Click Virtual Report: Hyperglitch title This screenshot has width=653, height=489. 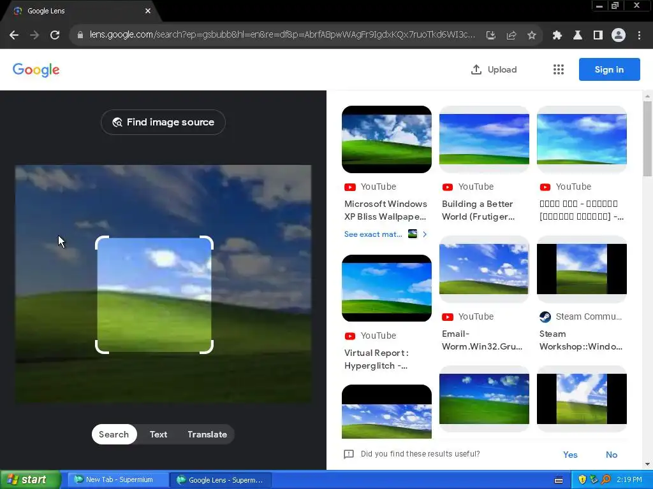[x=376, y=359]
